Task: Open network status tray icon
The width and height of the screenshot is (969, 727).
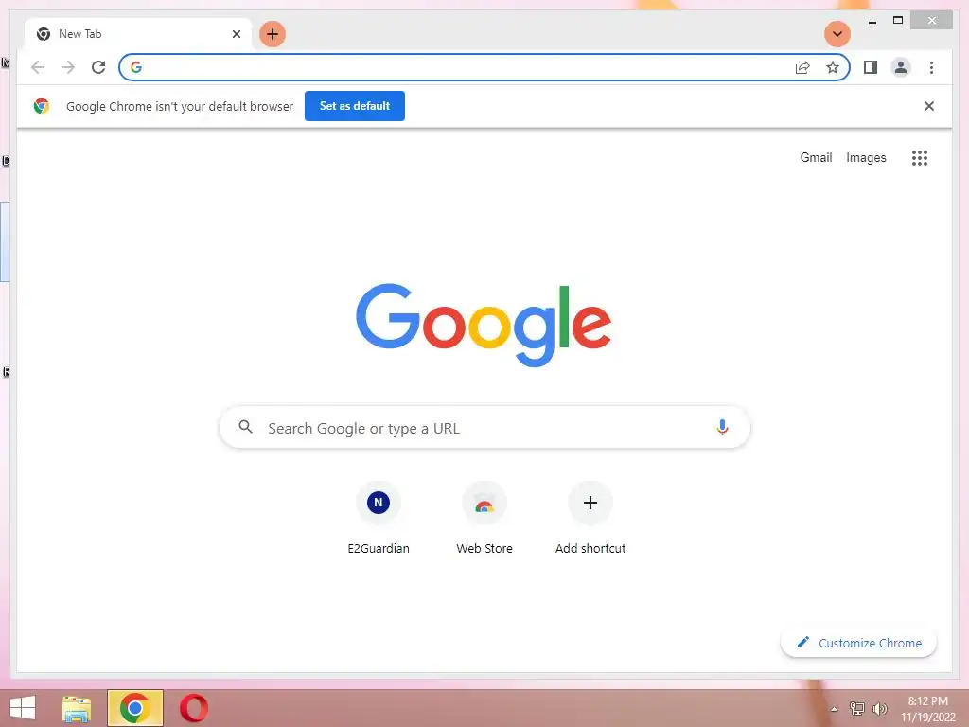Action: 856,708
